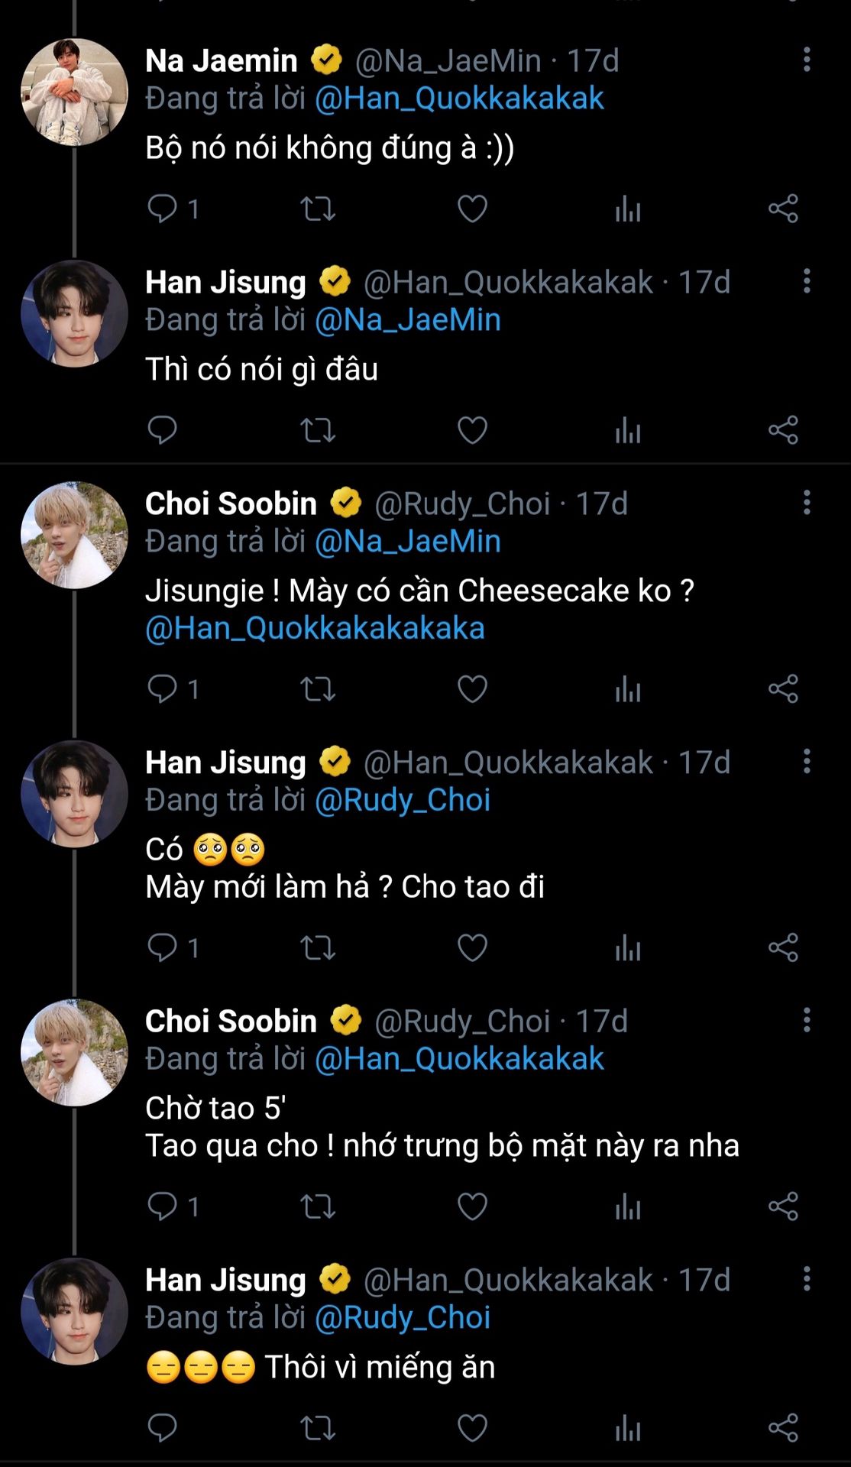Reply to Na Jaemin's tweet

162,209
